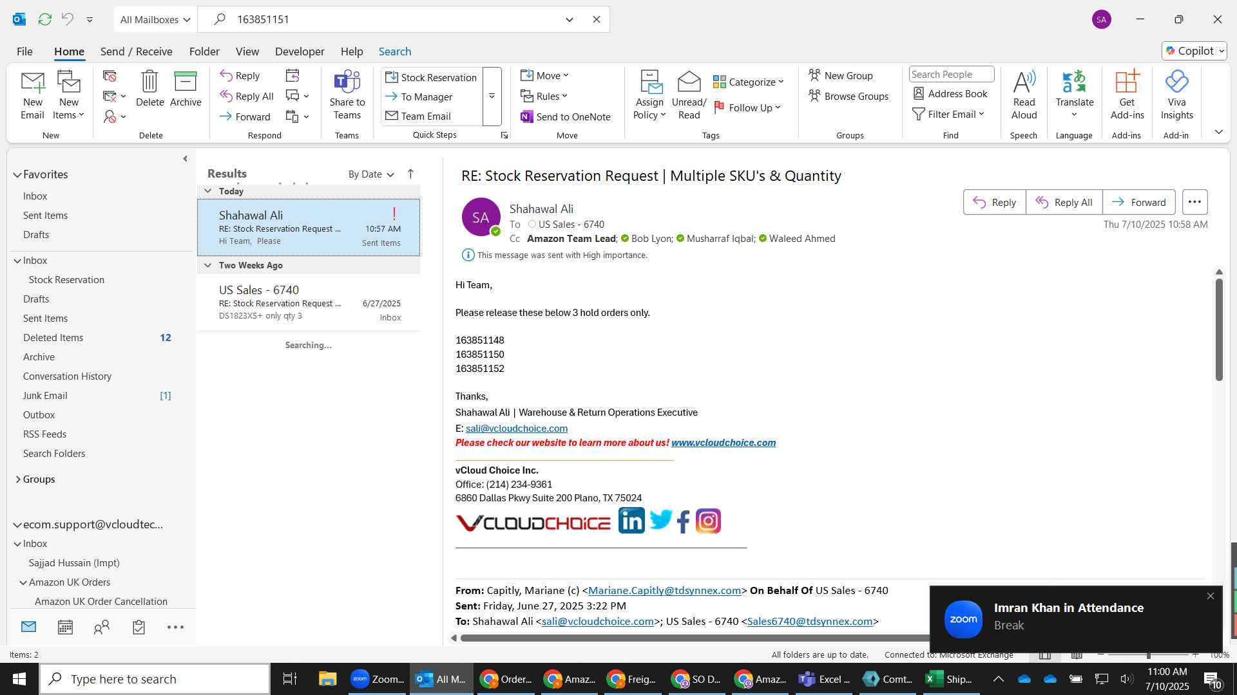Switch to the Developer tab
The height and width of the screenshot is (695, 1237).
(300, 51)
